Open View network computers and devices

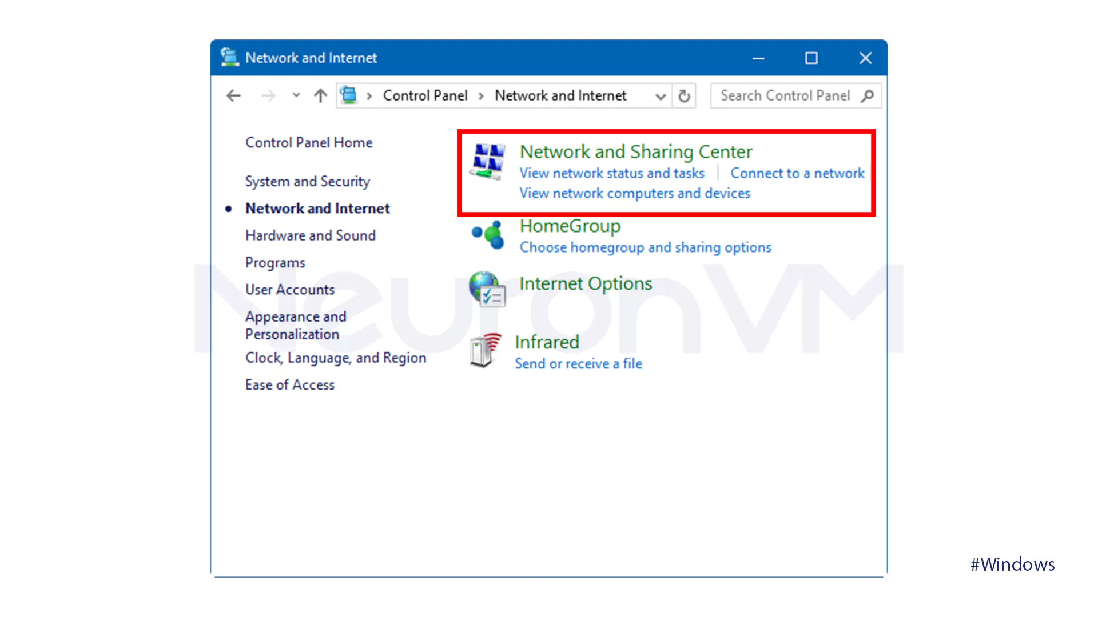point(635,193)
